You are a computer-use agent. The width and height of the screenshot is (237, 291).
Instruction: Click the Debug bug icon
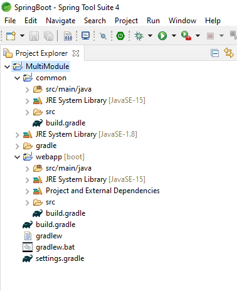139,36
